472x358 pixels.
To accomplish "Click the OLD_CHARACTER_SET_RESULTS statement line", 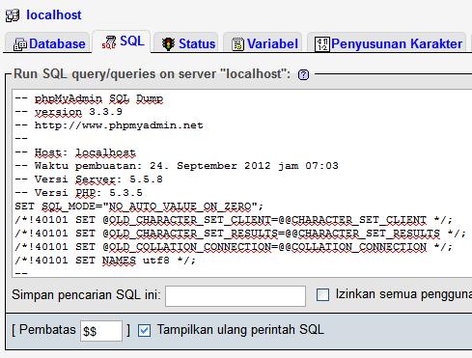I will click(x=240, y=234).
